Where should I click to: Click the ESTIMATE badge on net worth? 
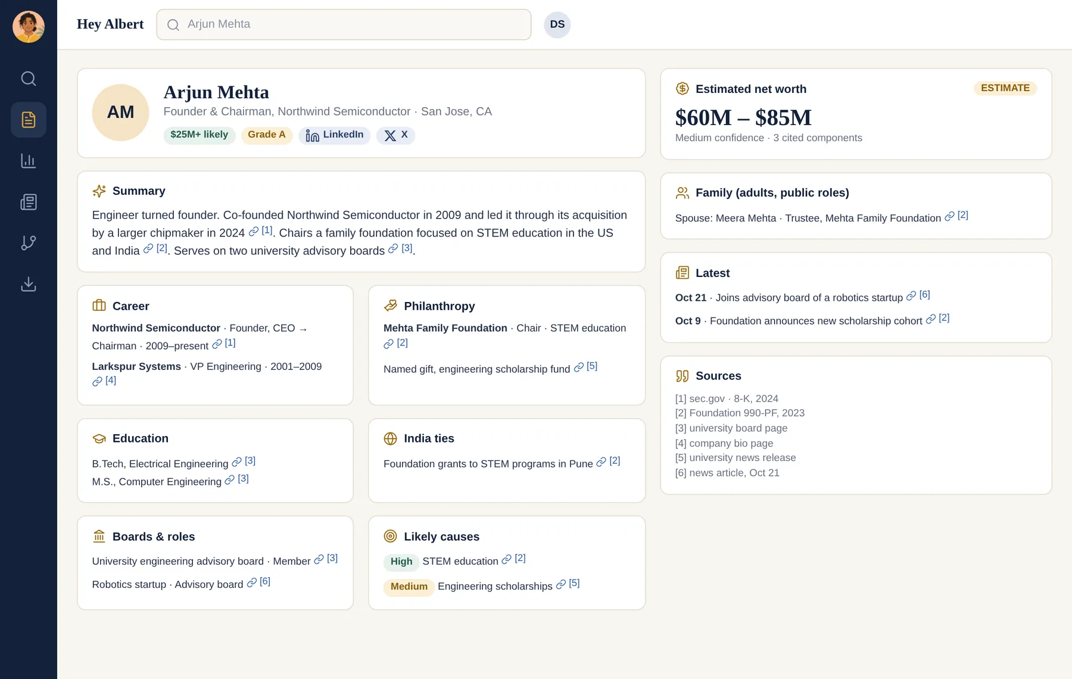1005,88
